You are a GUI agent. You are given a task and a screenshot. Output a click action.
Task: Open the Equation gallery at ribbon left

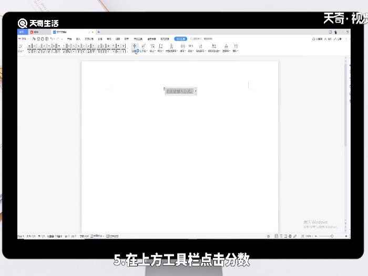pyautogui.click(x=21, y=48)
